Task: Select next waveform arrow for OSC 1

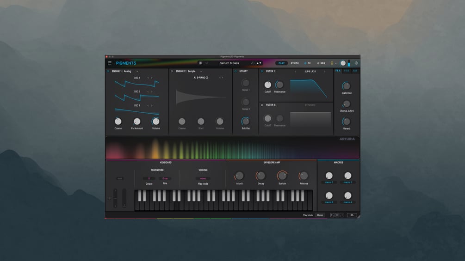Action: 152,78
